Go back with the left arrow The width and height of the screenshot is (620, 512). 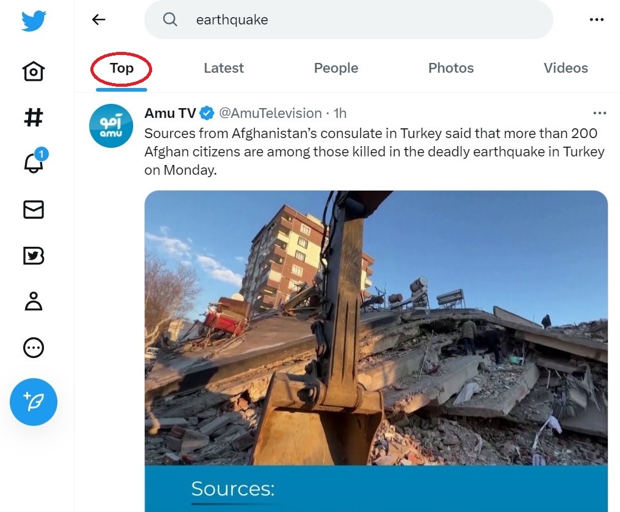(98, 20)
